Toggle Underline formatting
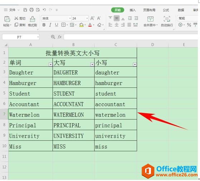200x181 pixels. (x=57, y=25)
